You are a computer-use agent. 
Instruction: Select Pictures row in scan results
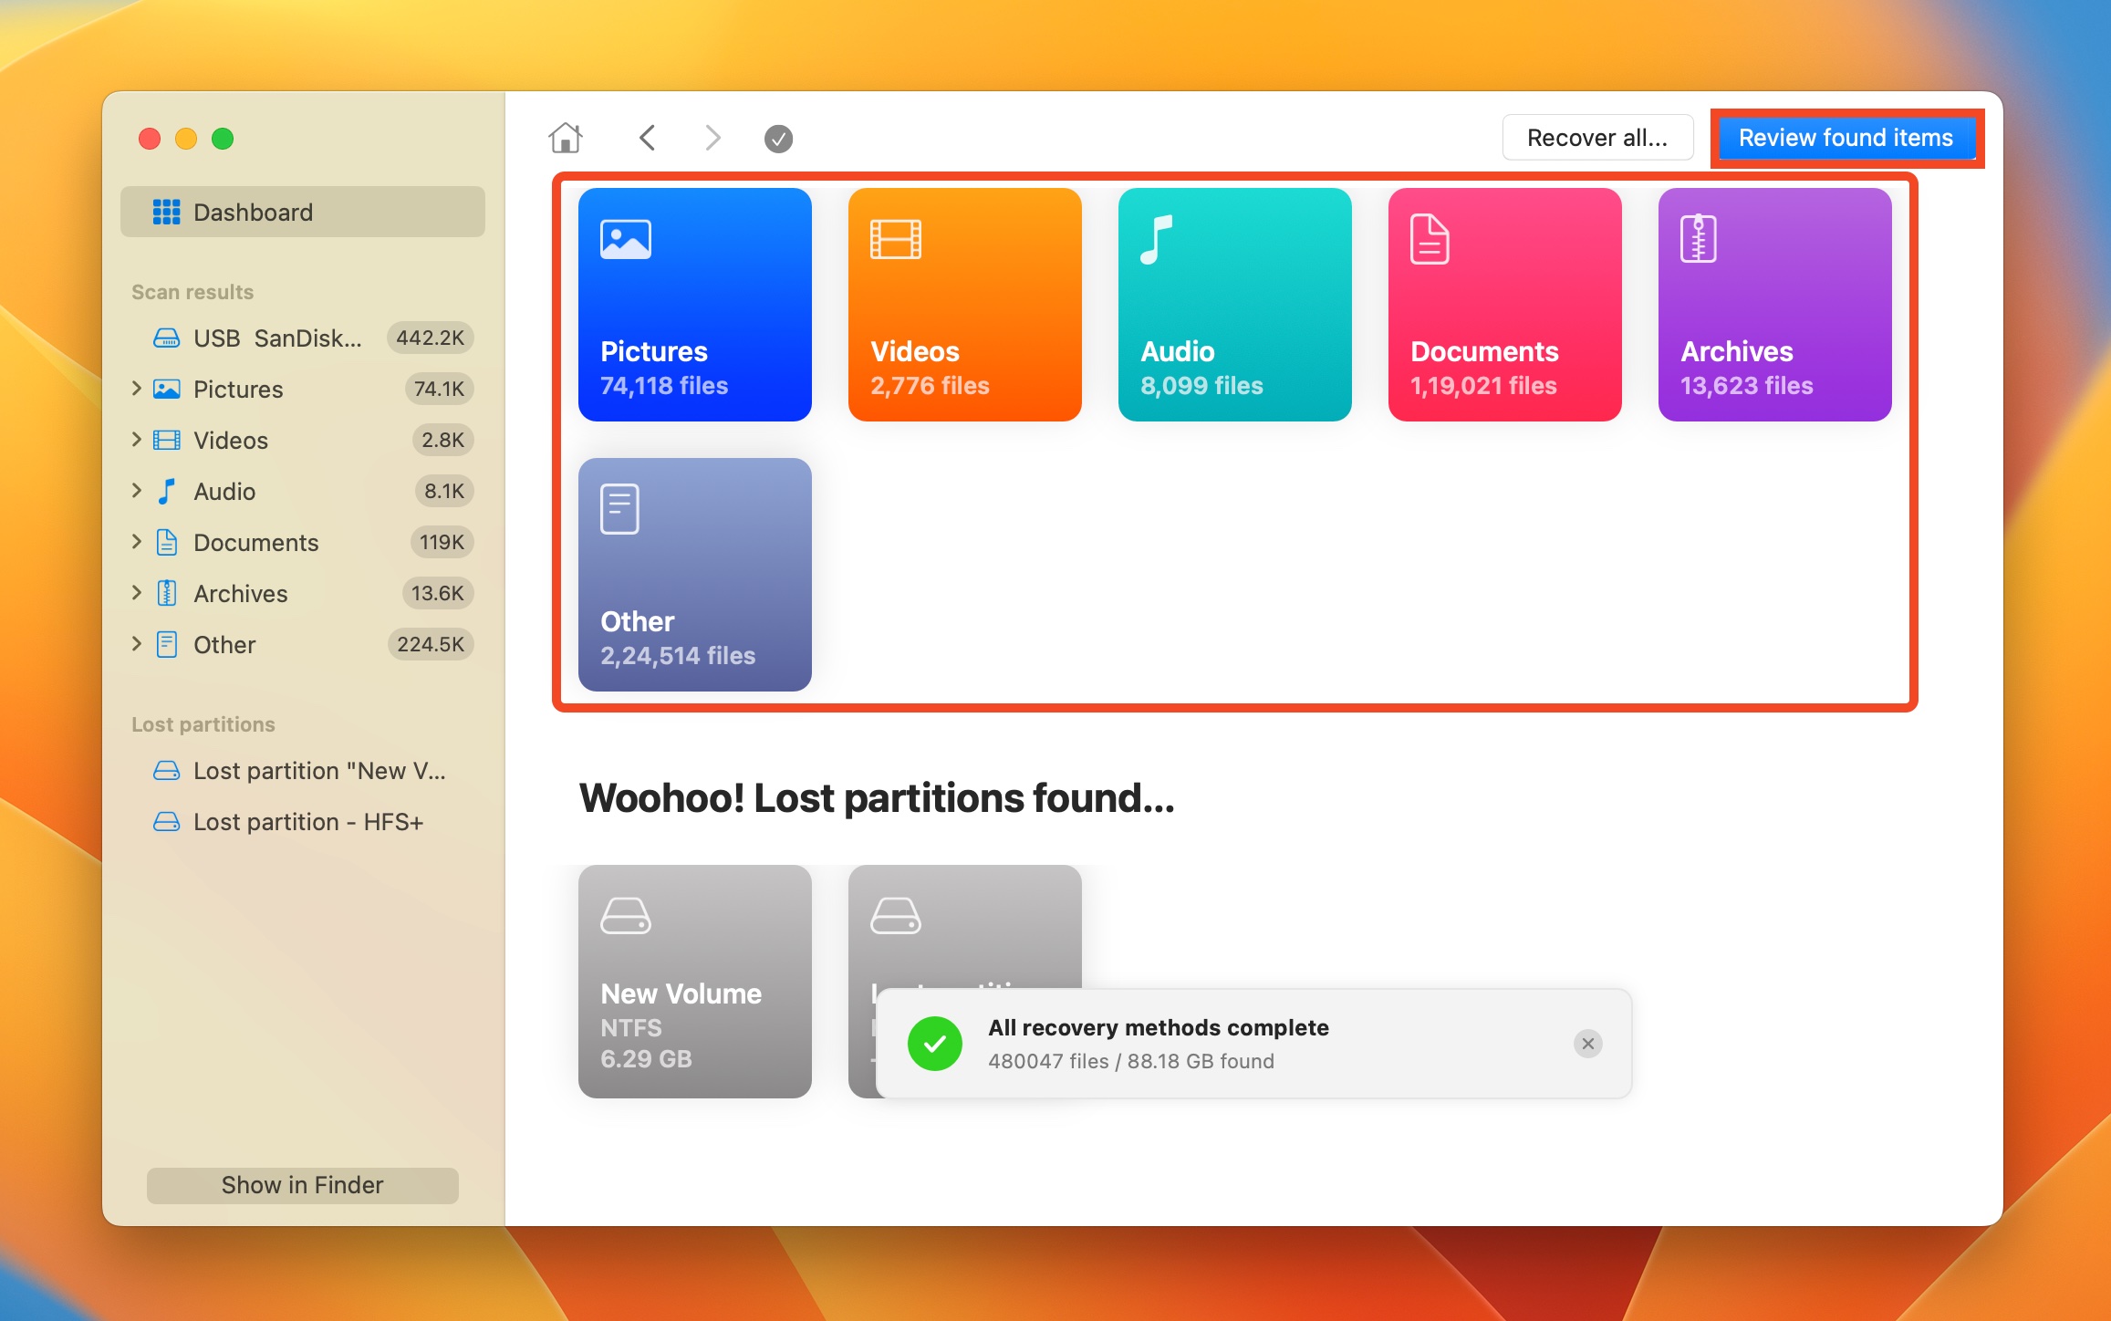tap(303, 390)
